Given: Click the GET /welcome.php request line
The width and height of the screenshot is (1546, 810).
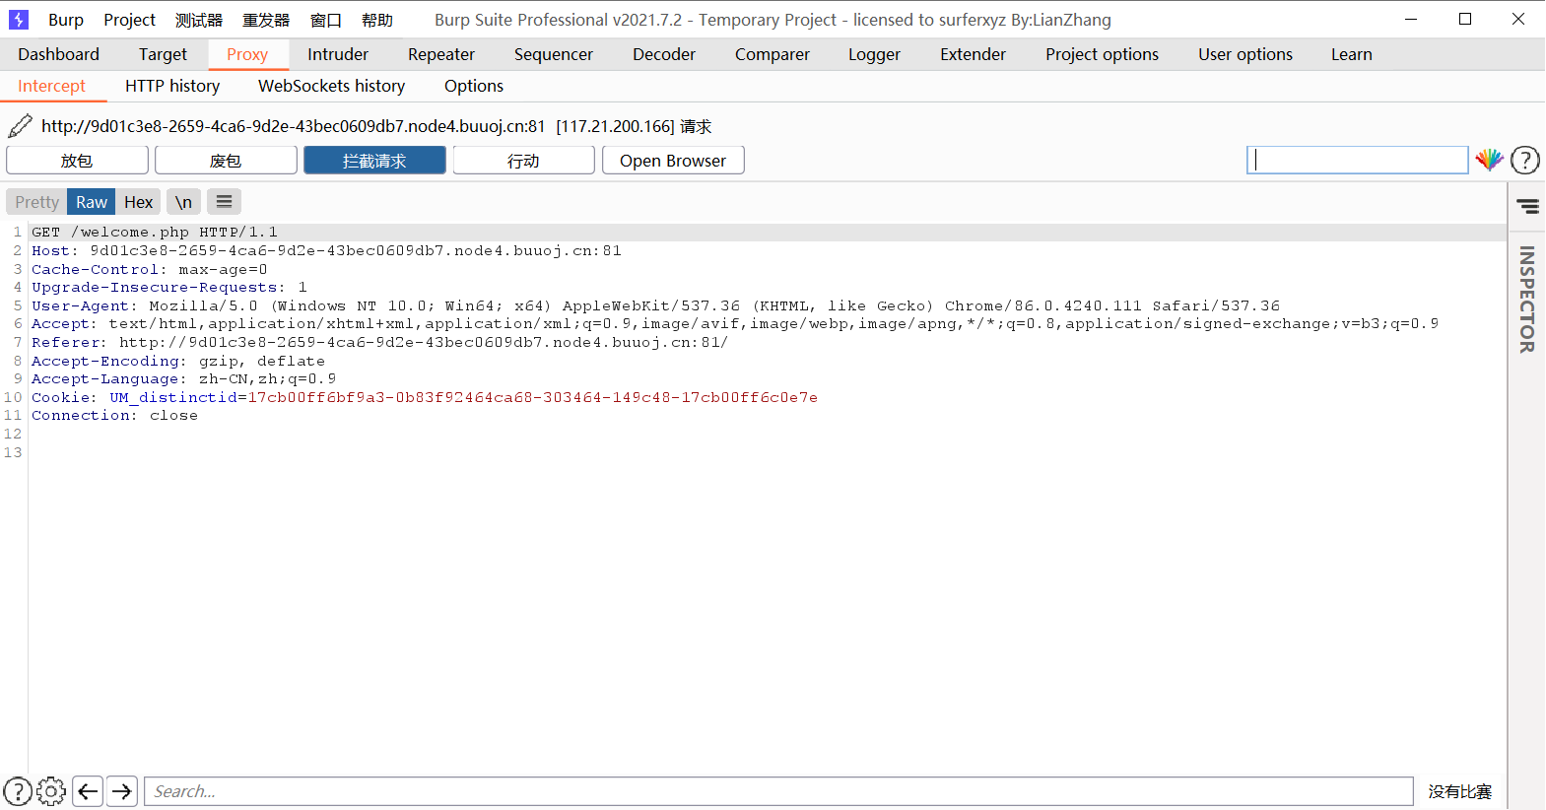Looking at the screenshot, I should pyautogui.click(x=155, y=233).
